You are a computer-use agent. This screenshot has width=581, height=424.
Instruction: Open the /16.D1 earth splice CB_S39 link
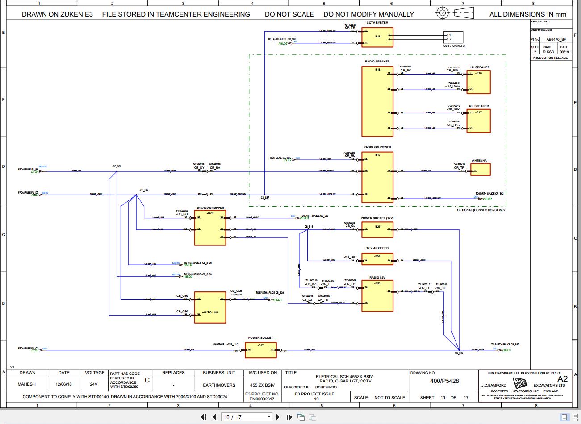305,218
